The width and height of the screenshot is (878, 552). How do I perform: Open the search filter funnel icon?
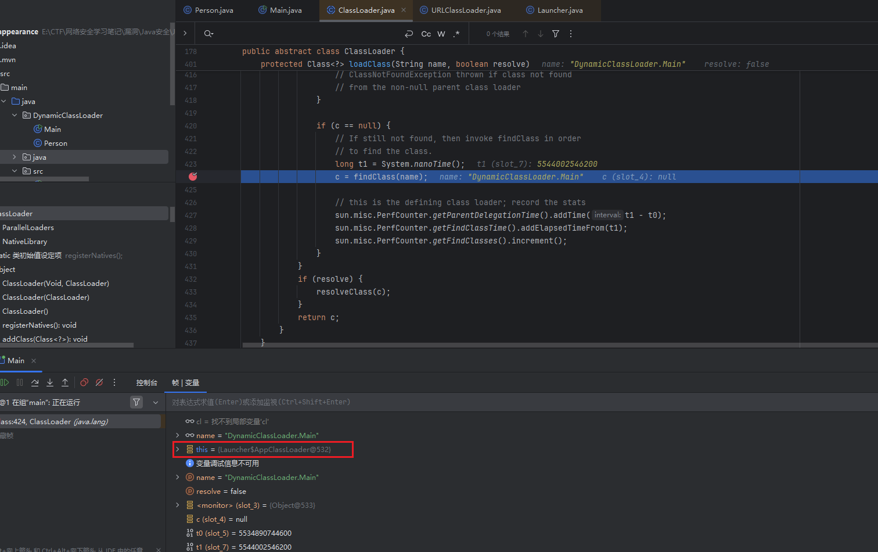pos(556,34)
